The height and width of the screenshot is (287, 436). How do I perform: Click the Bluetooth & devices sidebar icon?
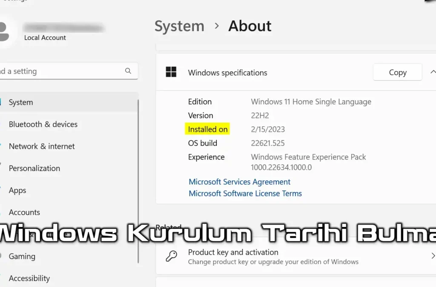(x=1, y=124)
